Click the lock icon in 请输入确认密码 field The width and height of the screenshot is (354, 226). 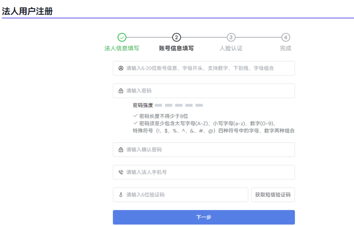click(x=121, y=150)
